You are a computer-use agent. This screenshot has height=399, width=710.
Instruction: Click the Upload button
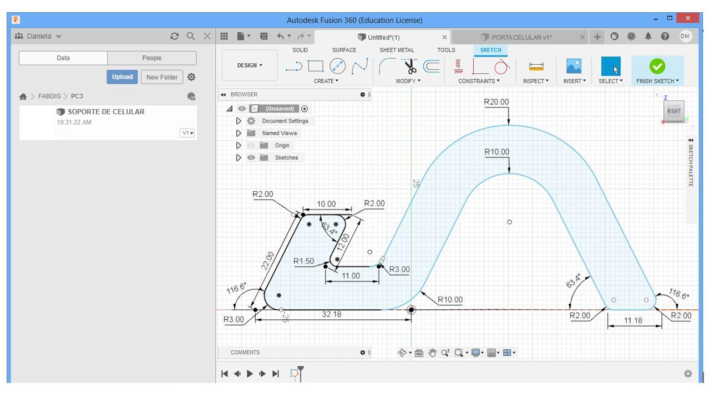pyautogui.click(x=122, y=77)
